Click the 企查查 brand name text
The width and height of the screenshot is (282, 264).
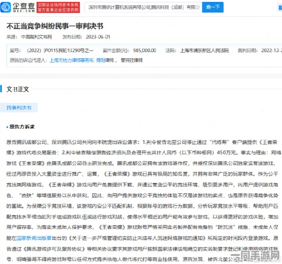click(x=24, y=6)
